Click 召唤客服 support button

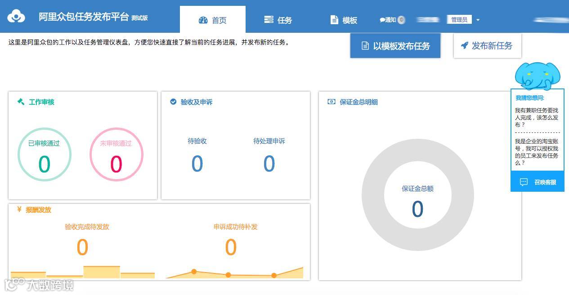[538, 182]
